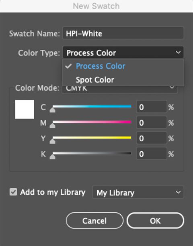Viewport: 193px width, 246px height.
Task: Click the Cyan slider handle
Action: (53, 110)
